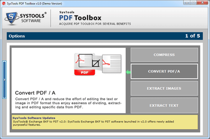Click the Convert PDF/A description paragraph
This screenshot has height=139, width=210.
(x=68, y=103)
